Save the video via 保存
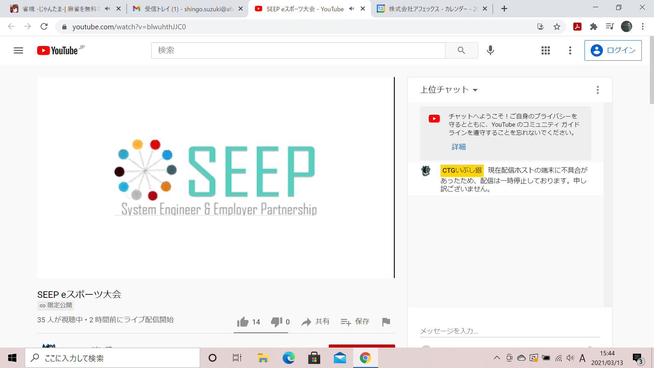 click(x=355, y=322)
